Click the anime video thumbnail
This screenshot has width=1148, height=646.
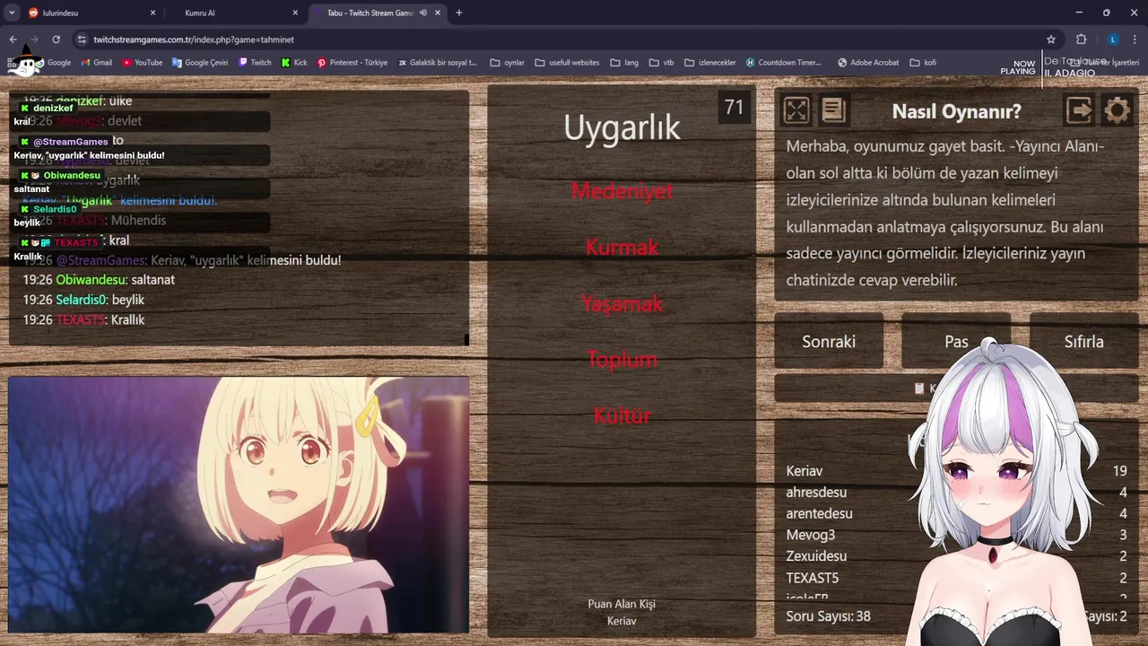click(x=239, y=505)
